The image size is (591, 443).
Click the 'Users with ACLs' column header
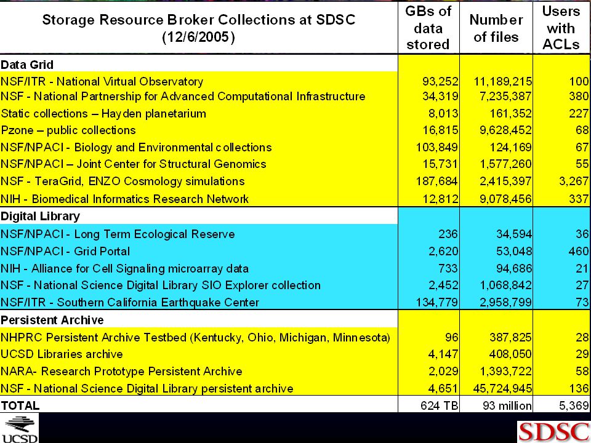click(x=561, y=28)
